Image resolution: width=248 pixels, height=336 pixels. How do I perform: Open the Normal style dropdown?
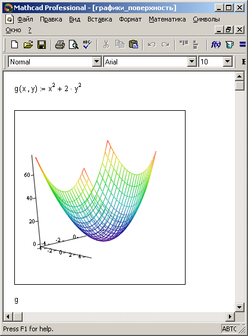click(x=97, y=62)
